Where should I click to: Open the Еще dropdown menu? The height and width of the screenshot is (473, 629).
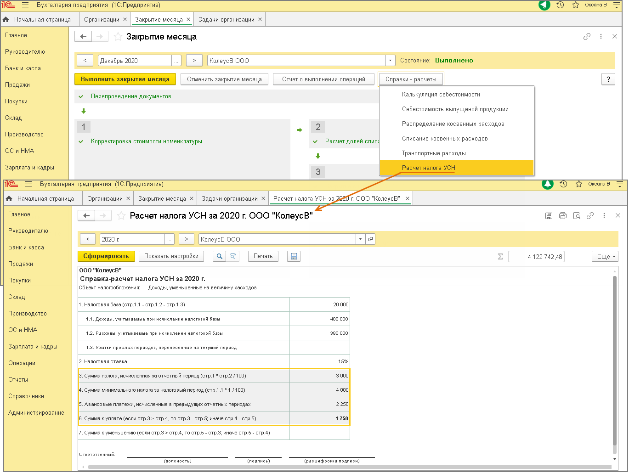pyautogui.click(x=605, y=257)
